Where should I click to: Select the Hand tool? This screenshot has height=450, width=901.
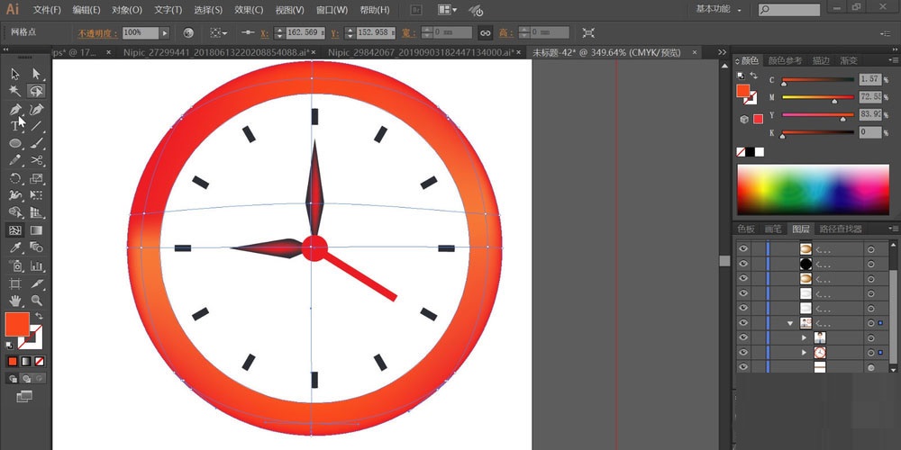(x=15, y=300)
